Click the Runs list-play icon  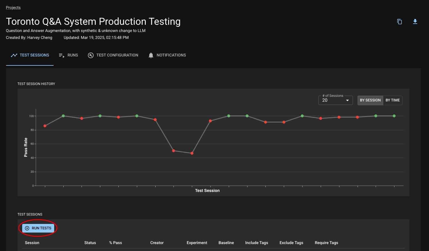pos(61,55)
